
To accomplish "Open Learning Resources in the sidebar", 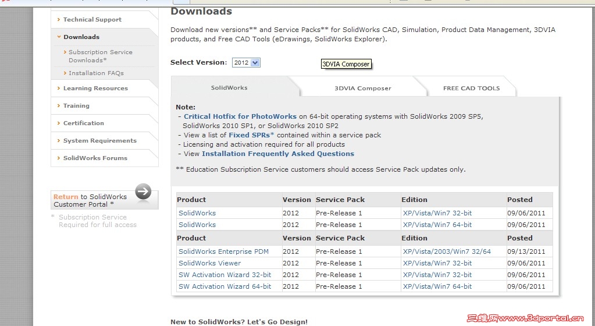I will pyautogui.click(x=95, y=88).
